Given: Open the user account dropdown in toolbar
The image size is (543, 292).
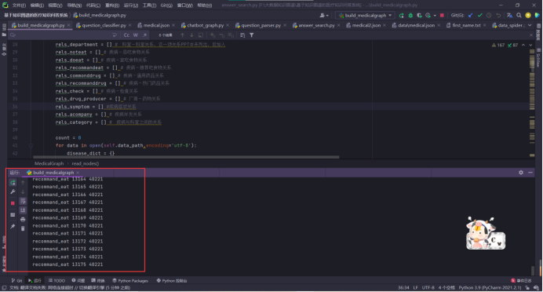Looking at the screenshot, I should [324, 15].
